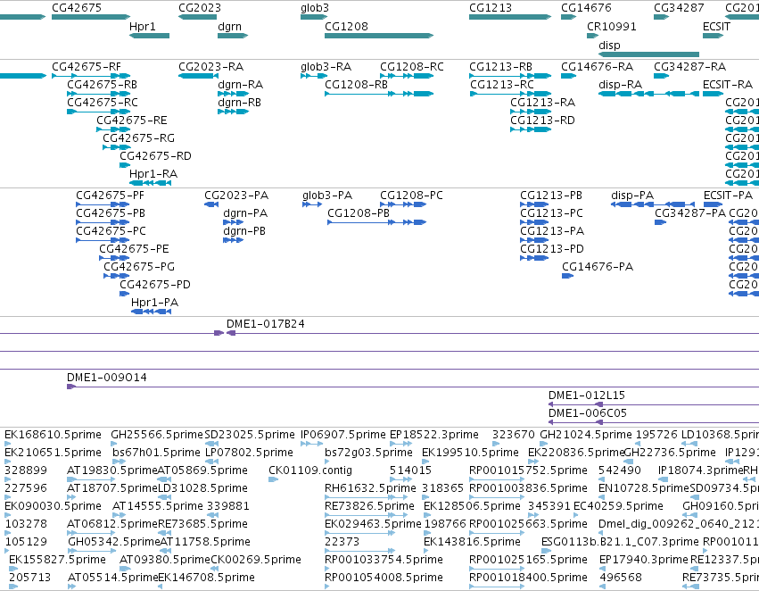Click protein Hpr1-PA
The image size is (759, 591).
click(154, 303)
